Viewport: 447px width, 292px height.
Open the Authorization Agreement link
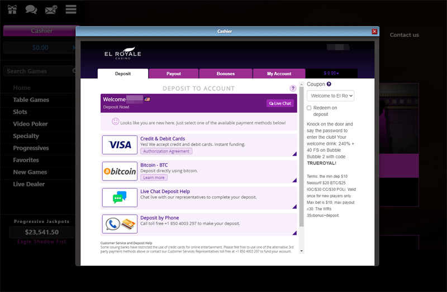[x=166, y=151]
